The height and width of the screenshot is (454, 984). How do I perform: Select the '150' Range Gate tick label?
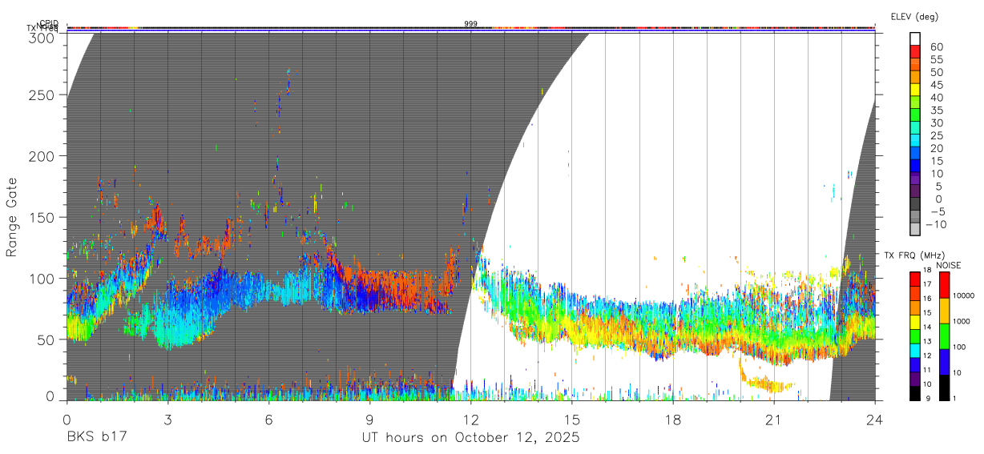tap(42, 217)
